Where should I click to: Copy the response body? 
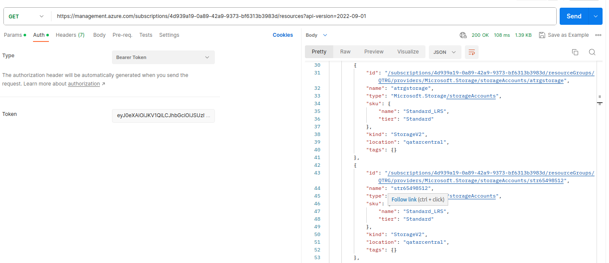[575, 52]
